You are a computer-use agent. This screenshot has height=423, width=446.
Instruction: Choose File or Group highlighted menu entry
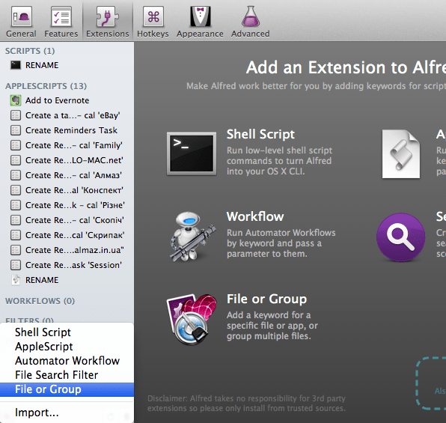(67, 389)
